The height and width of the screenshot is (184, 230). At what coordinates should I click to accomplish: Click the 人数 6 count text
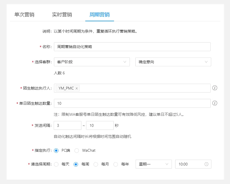click(59, 73)
